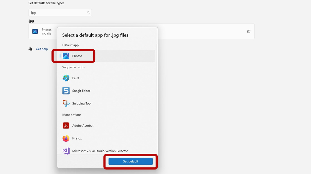
Task: Select the Photos icon under Default app
Action: [x=66, y=56]
